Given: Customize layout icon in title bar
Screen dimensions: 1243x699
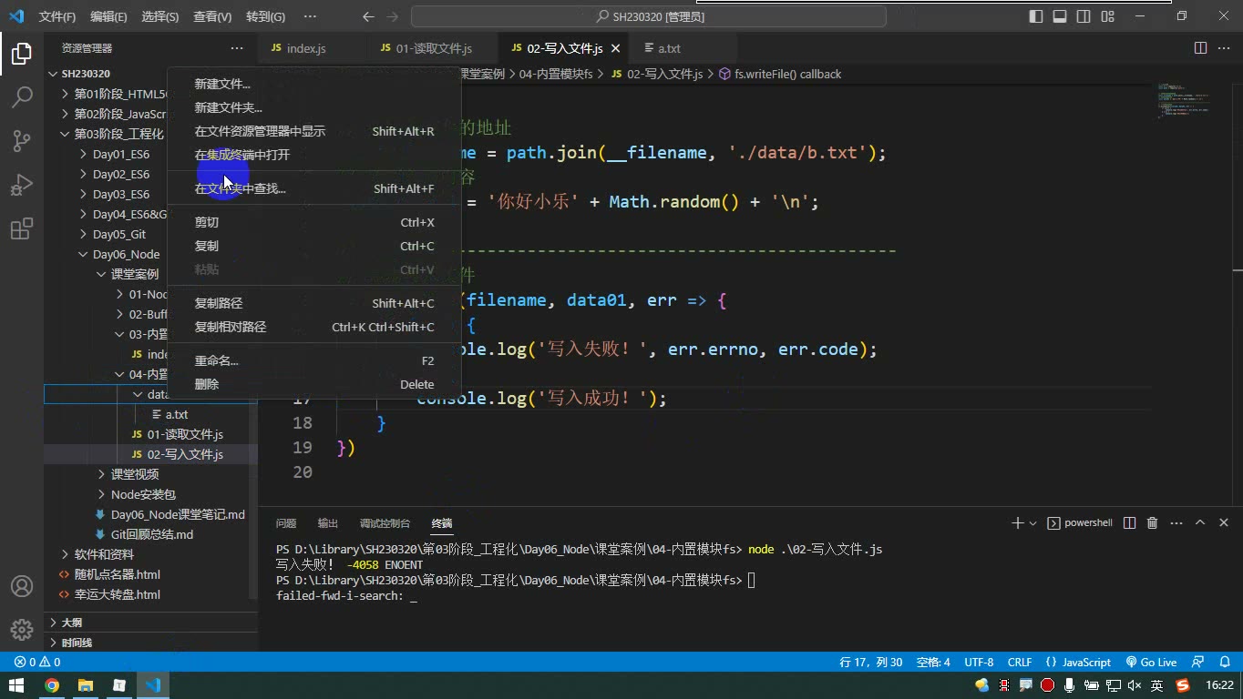Looking at the screenshot, I should 1108,16.
